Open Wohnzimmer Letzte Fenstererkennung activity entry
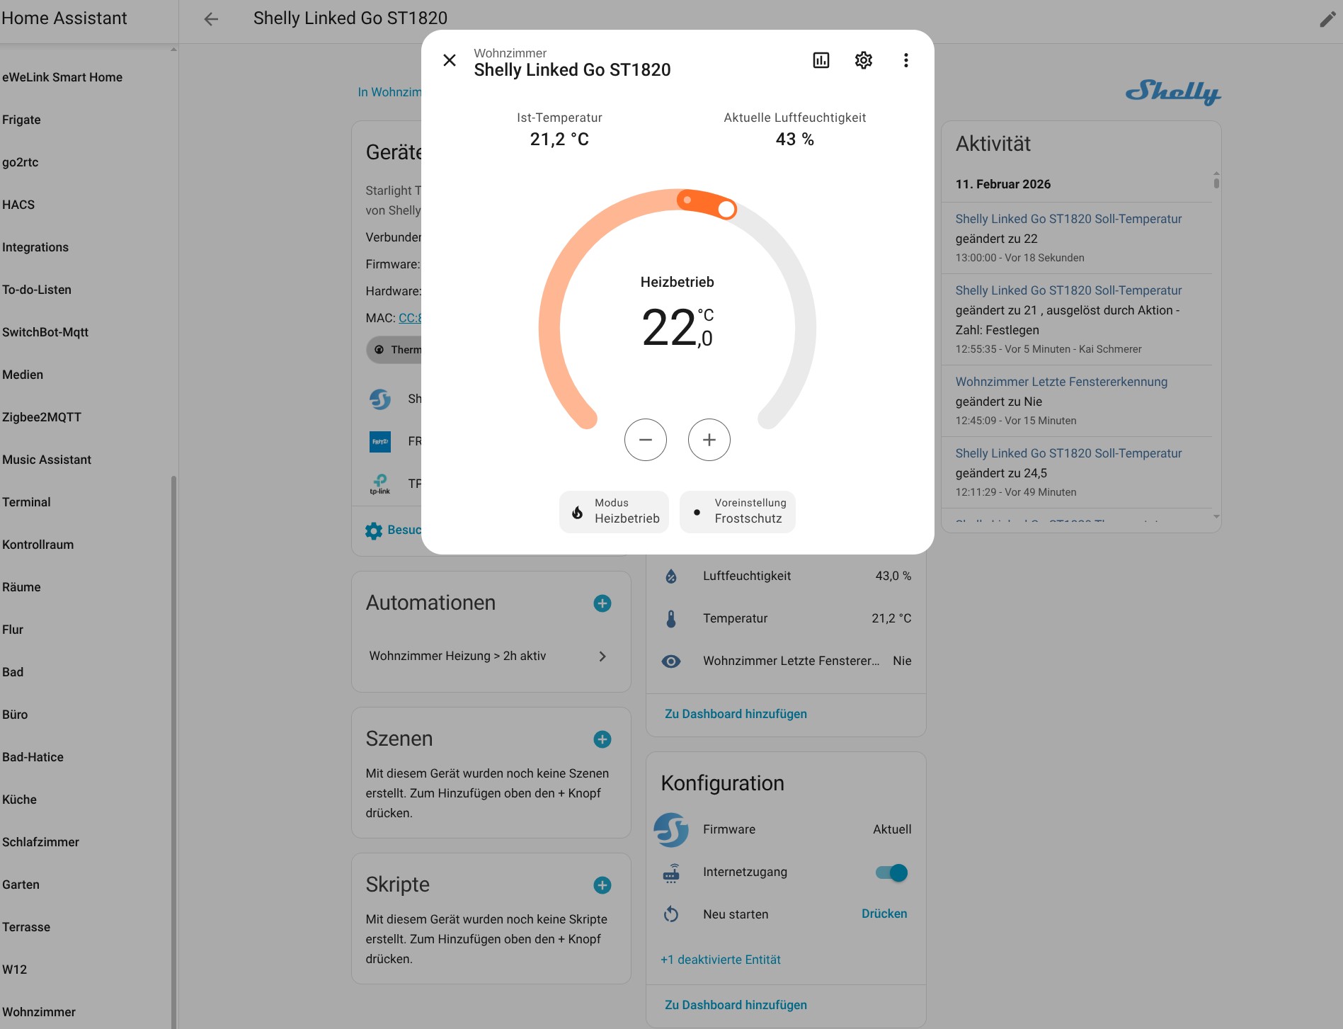The height and width of the screenshot is (1029, 1343). coord(1076,401)
